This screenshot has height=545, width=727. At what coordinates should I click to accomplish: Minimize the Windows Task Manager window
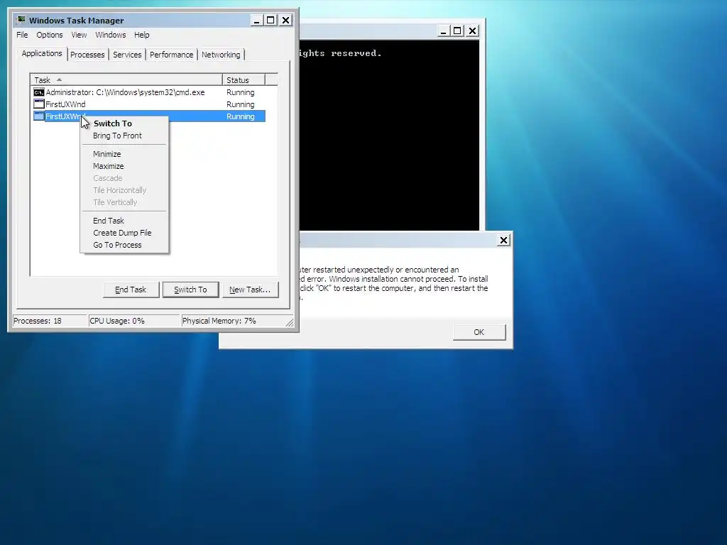coord(257,20)
